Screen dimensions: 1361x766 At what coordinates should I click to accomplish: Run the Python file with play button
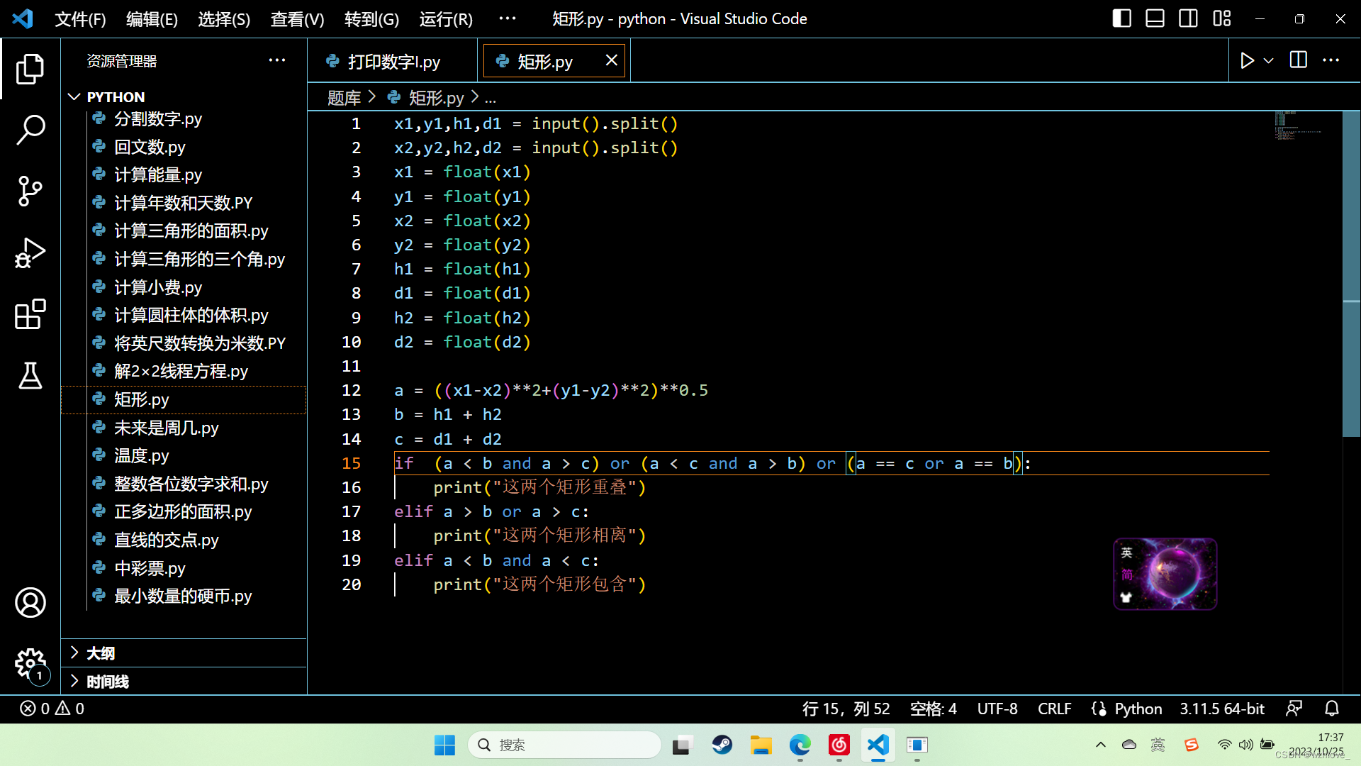(x=1248, y=61)
